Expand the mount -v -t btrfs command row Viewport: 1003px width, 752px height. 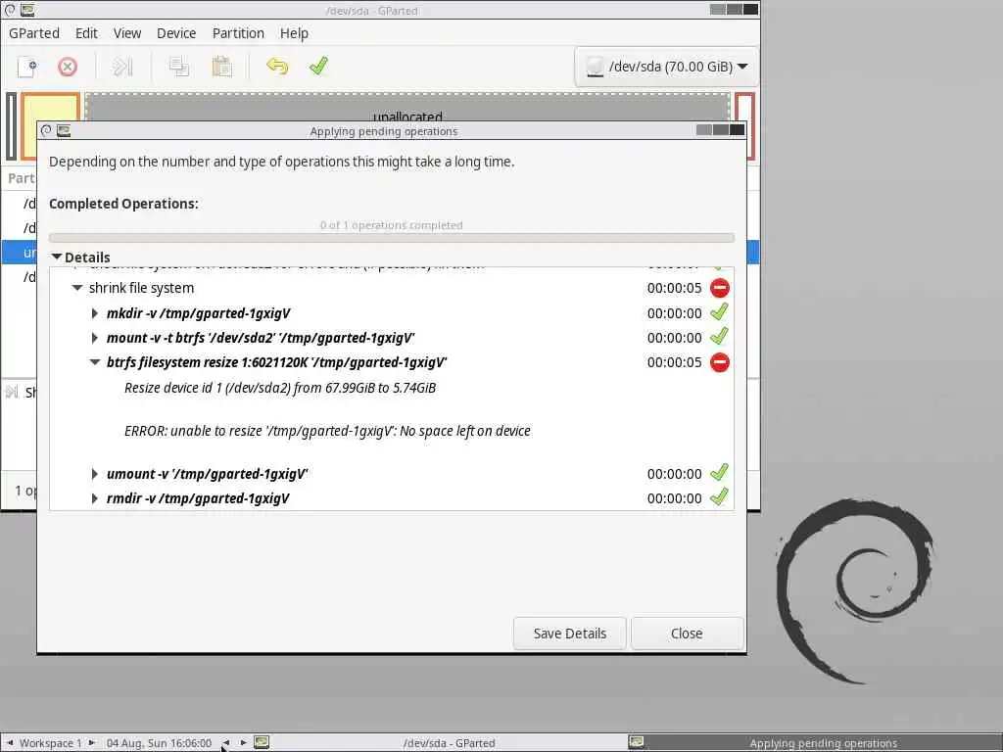click(95, 338)
